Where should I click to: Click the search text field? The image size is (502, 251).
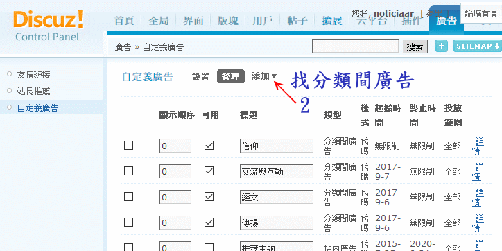[355, 46]
